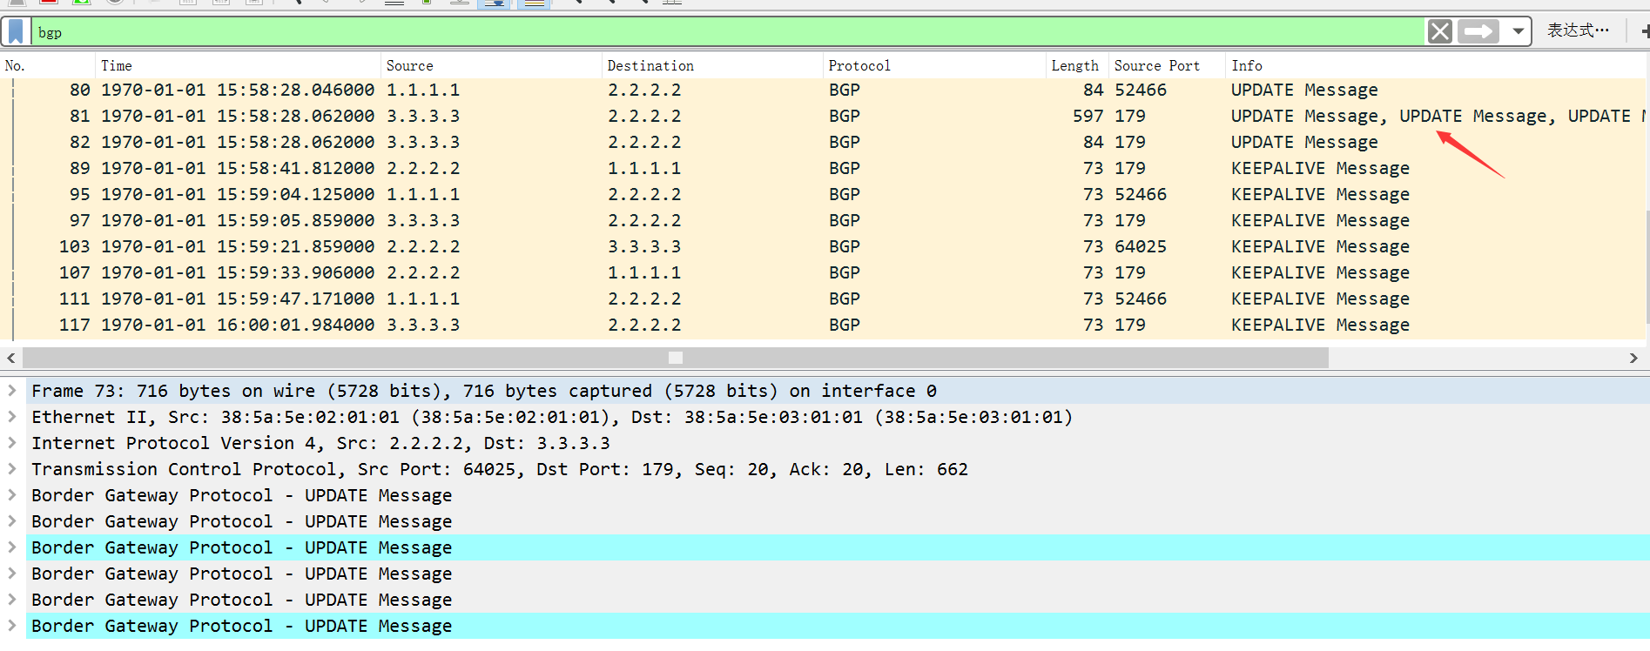The height and width of the screenshot is (651, 1650).
Task: Select the IPv4 Src 2.2.2.2, Dst 3.3.3.3 line
Action: coord(838,443)
